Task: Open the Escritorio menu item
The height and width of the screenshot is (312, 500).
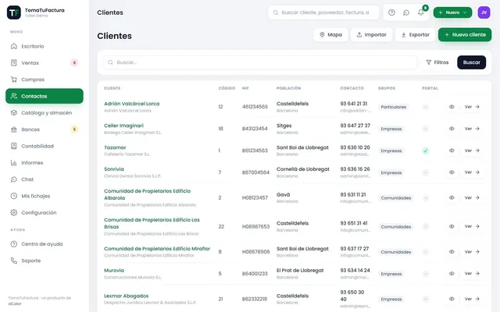Action: coord(45,46)
